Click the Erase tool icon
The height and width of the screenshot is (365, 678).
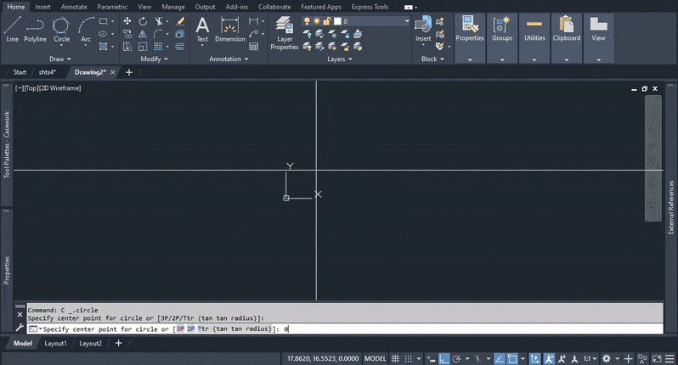coord(180,21)
